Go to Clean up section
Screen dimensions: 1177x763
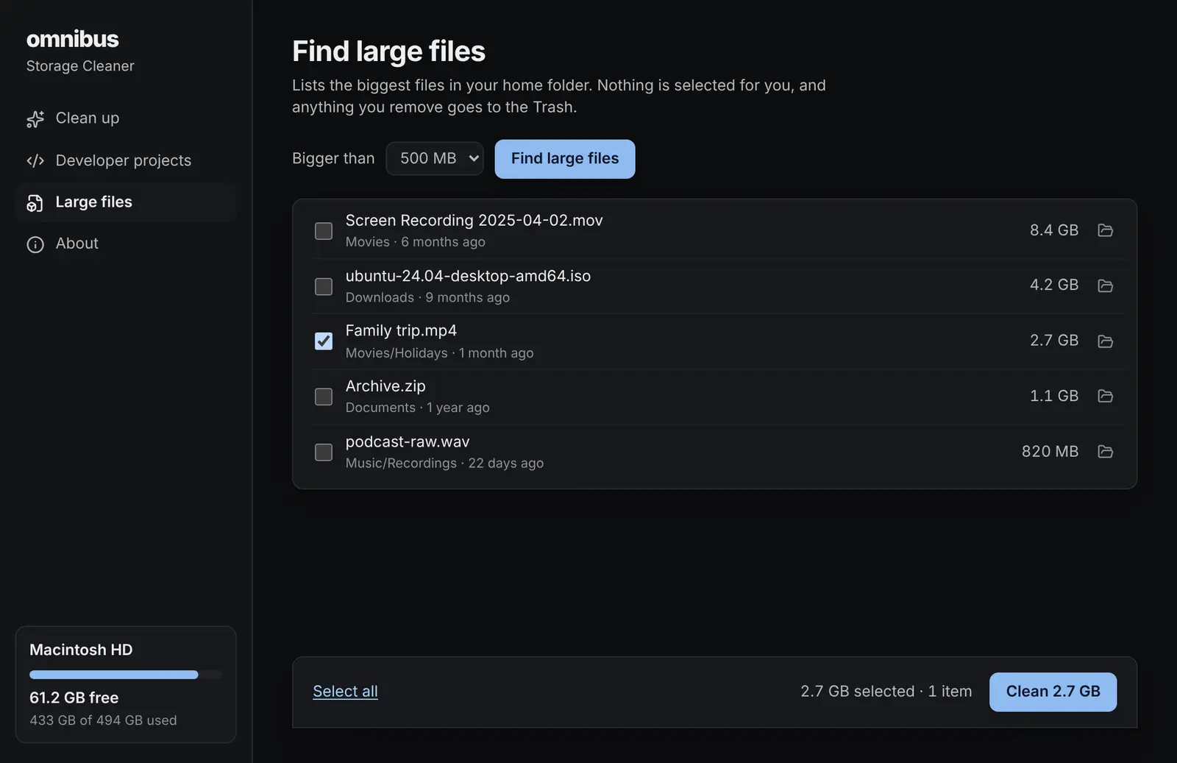tap(125, 118)
